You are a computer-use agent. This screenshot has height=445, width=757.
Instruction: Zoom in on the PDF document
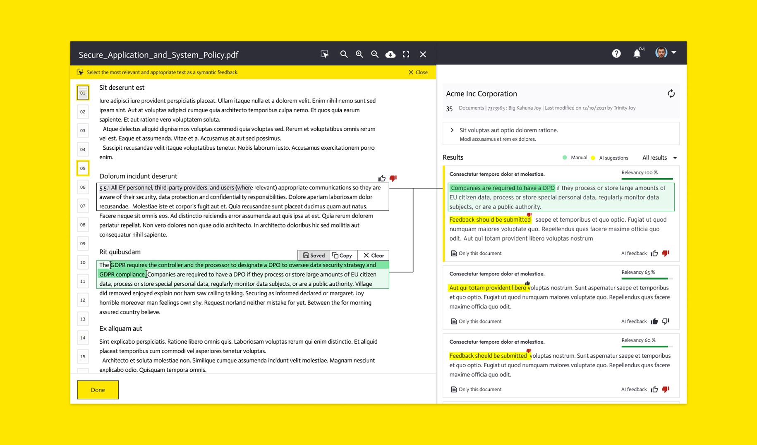(x=359, y=54)
